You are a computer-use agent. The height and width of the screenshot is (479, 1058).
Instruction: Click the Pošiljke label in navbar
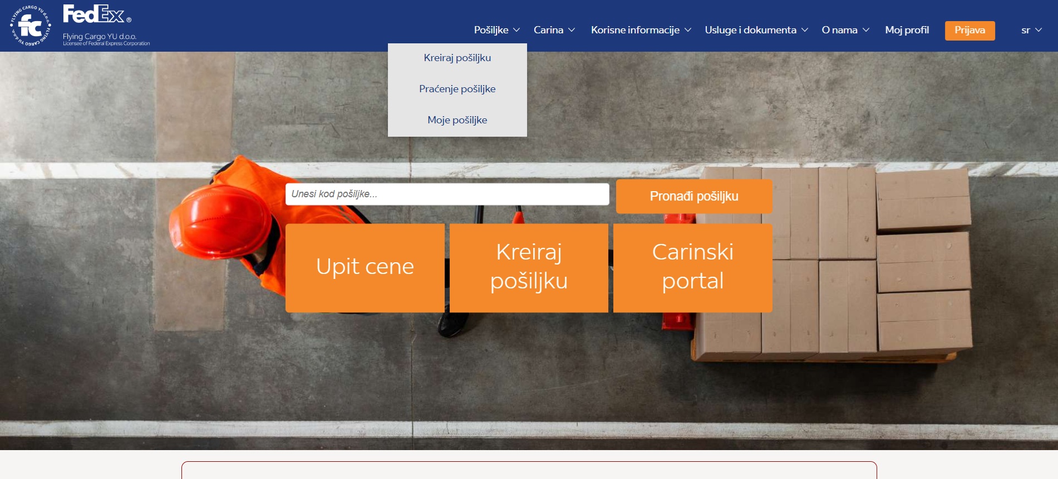pyautogui.click(x=491, y=30)
